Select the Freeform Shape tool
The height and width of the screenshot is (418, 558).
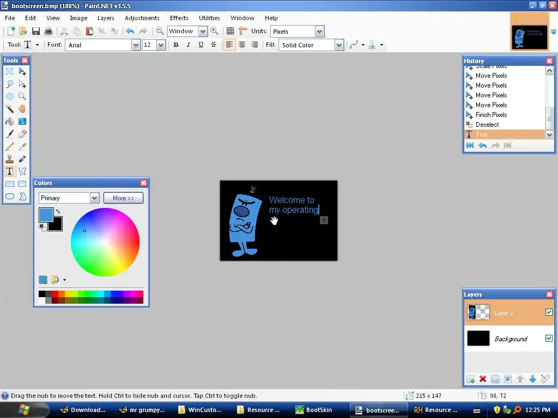click(22, 196)
